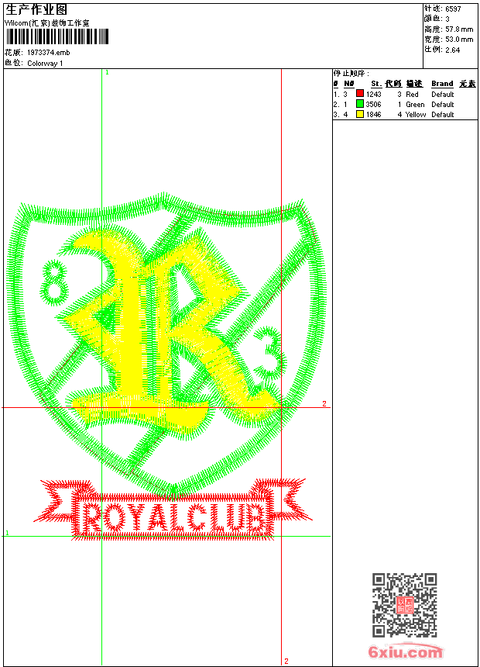Image resolution: width=480 pixels, height=667 pixels.
Task: Click the color count value '3' in header
Action: coord(447,19)
